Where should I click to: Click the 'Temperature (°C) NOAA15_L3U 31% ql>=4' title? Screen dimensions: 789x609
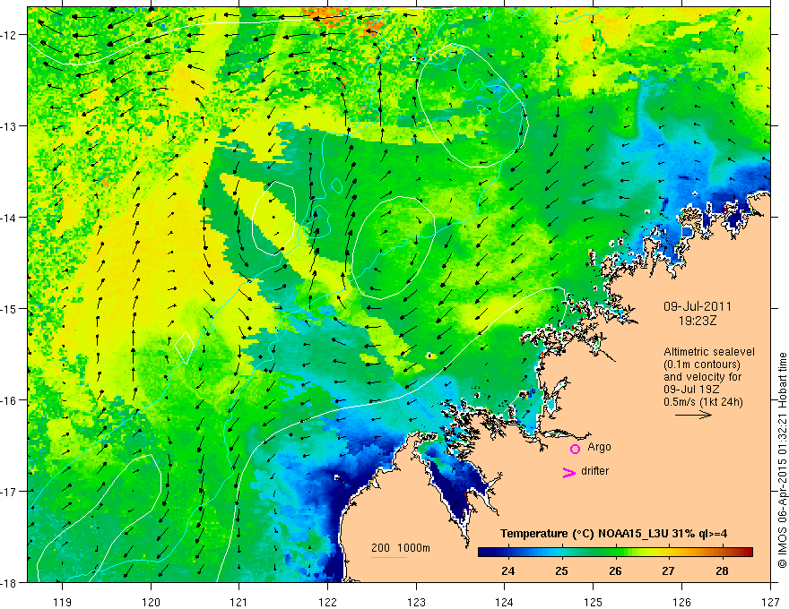click(613, 534)
